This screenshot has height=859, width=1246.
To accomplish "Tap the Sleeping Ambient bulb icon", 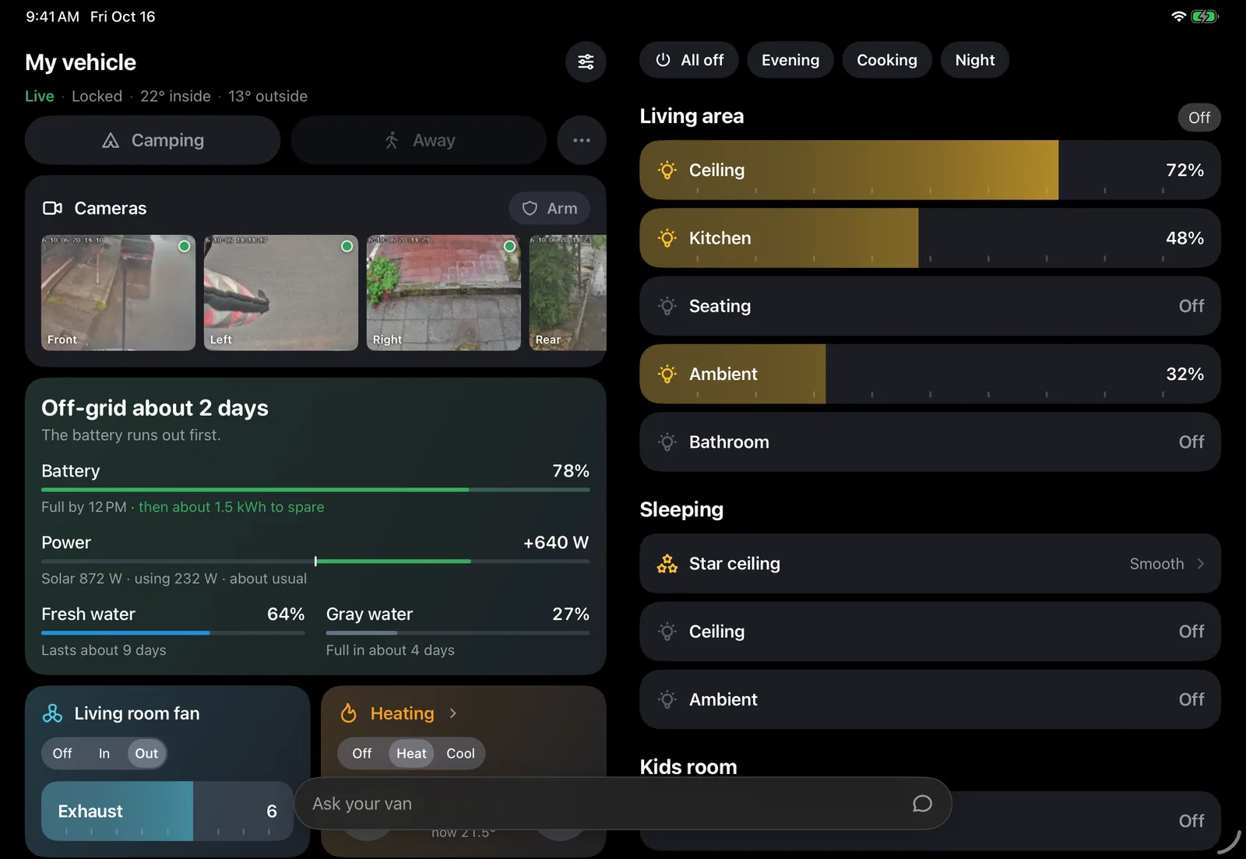I will (667, 699).
